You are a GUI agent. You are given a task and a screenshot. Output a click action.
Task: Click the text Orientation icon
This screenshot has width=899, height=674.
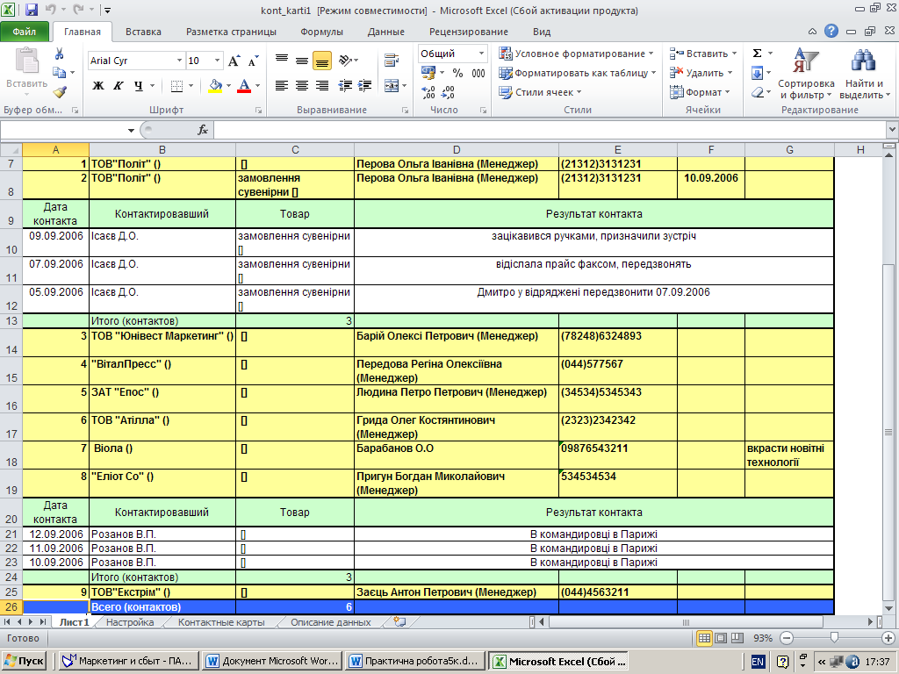tap(346, 61)
